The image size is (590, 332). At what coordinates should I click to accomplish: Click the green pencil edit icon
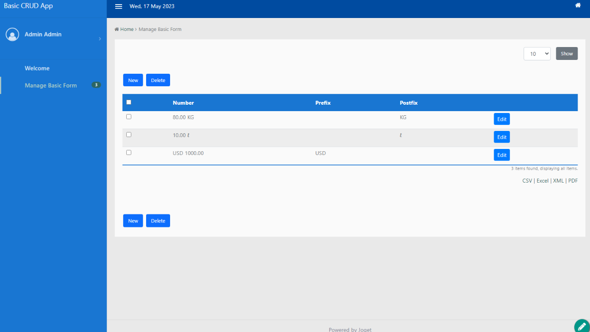click(x=582, y=326)
